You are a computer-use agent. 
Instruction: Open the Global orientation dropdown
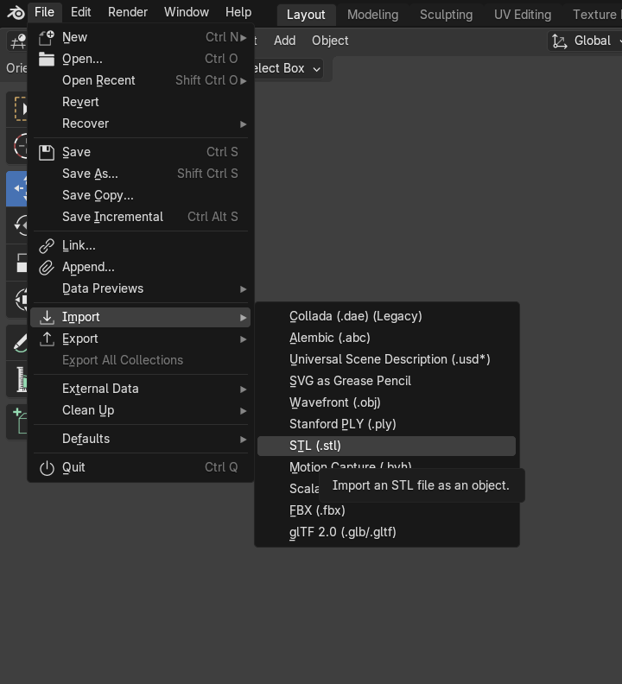pos(585,41)
